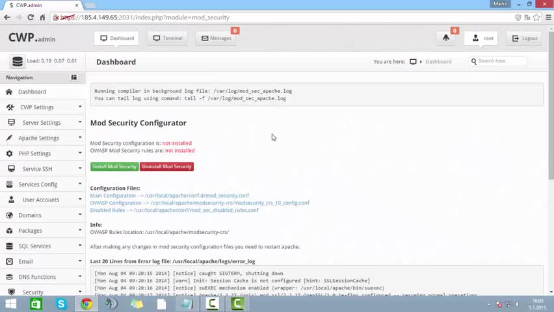Viewport: 554px width, 312px height.
Task: Expand the CWP Settings menu arrow
Action: pos(80,107)
